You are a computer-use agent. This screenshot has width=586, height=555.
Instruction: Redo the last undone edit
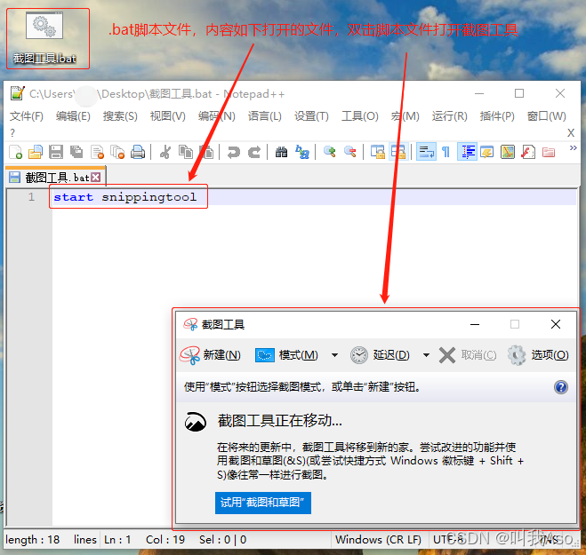254,152
